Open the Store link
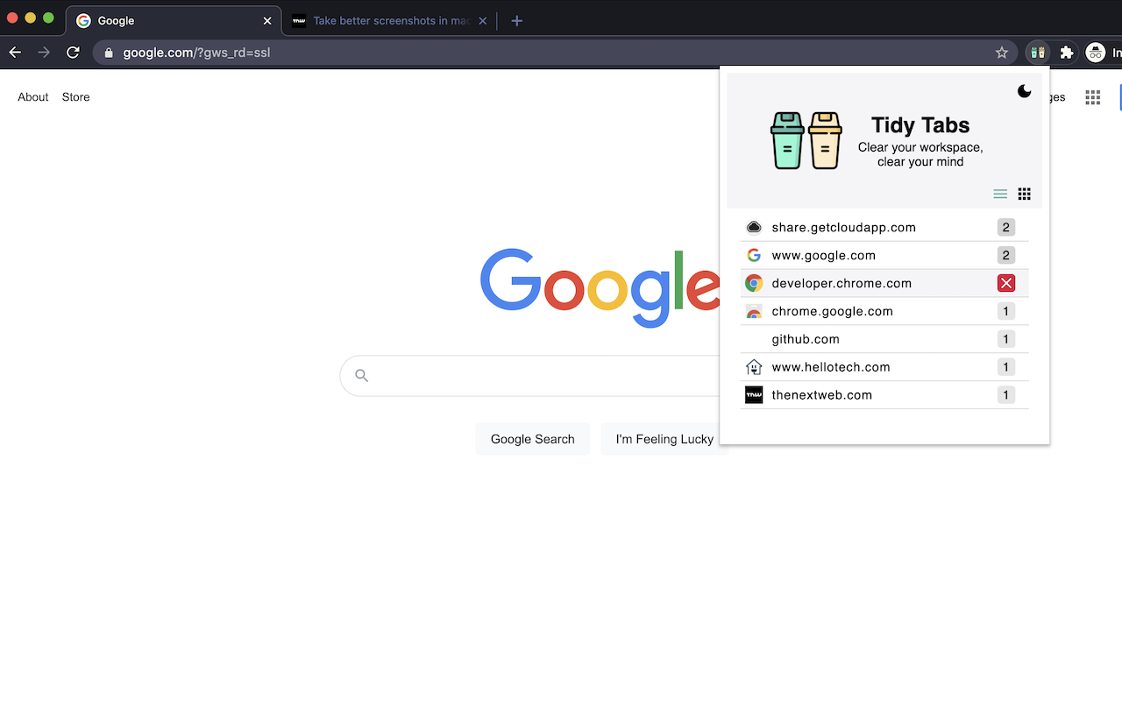 76,97
